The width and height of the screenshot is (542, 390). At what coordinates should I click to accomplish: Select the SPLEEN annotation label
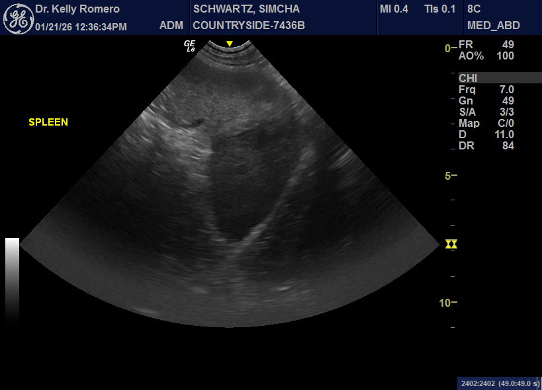click(48, 122)
